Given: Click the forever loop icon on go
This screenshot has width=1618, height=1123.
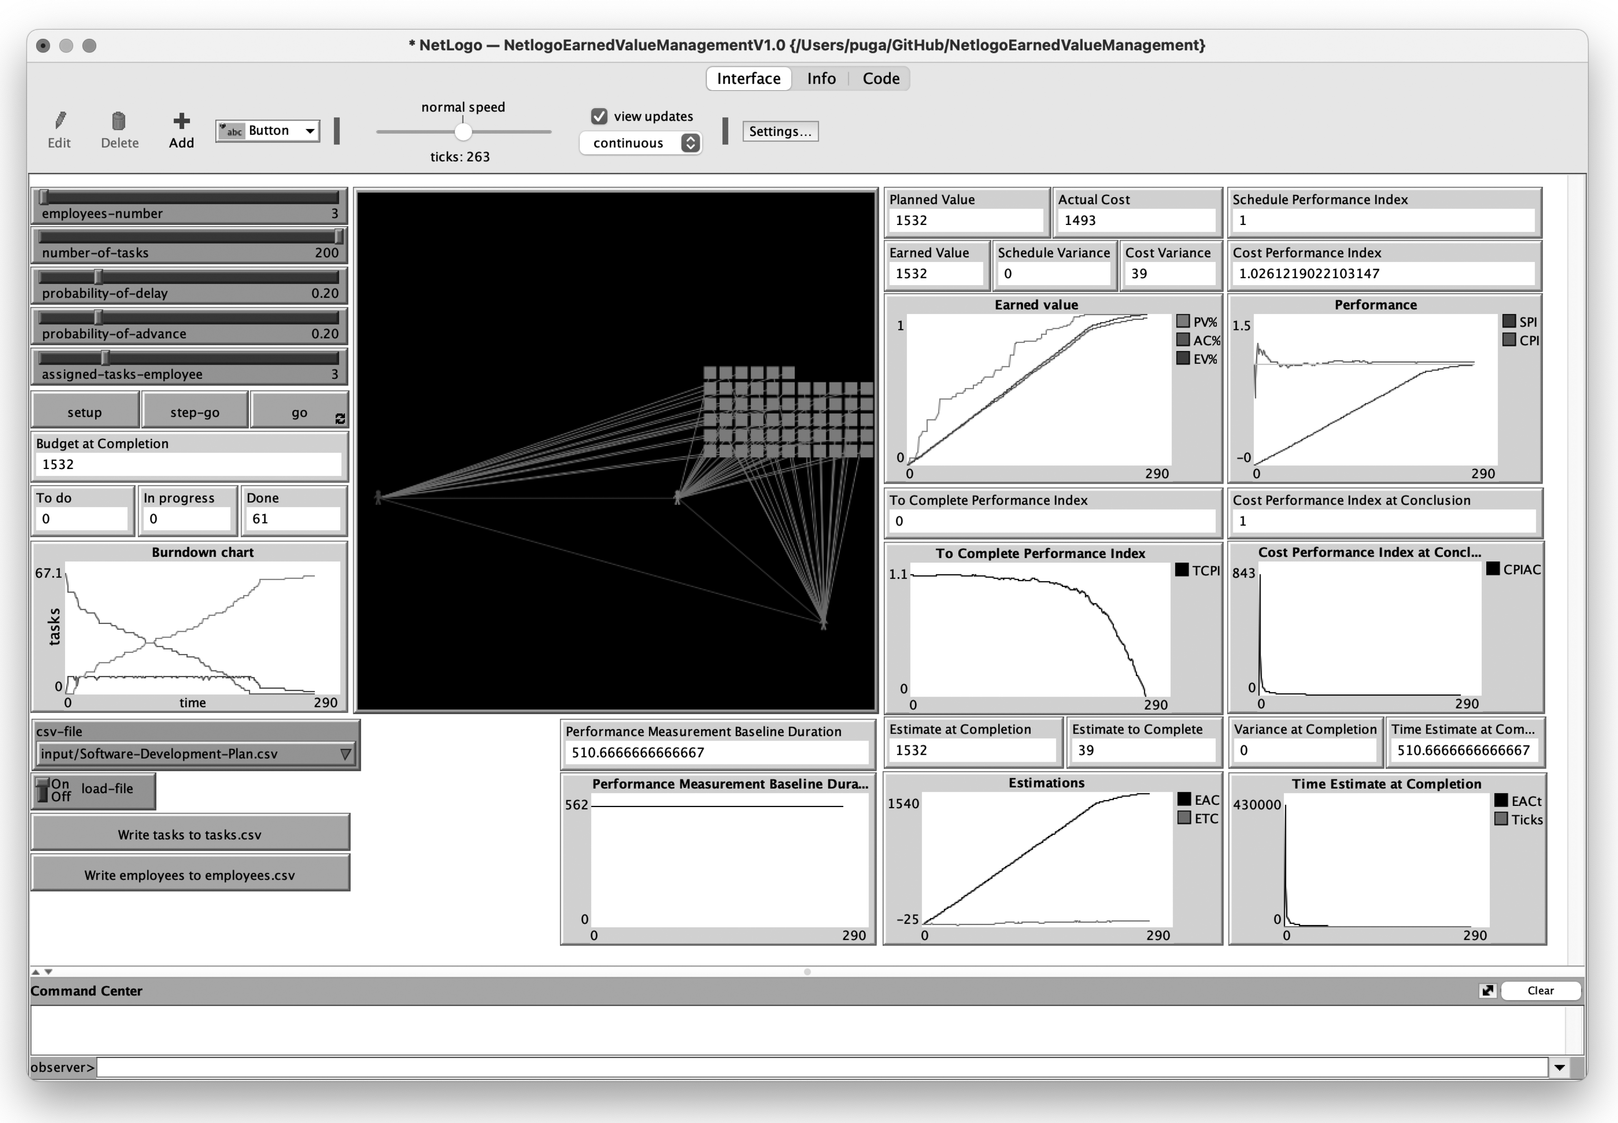Looking at the screenshot, I should tap(340, 420).
